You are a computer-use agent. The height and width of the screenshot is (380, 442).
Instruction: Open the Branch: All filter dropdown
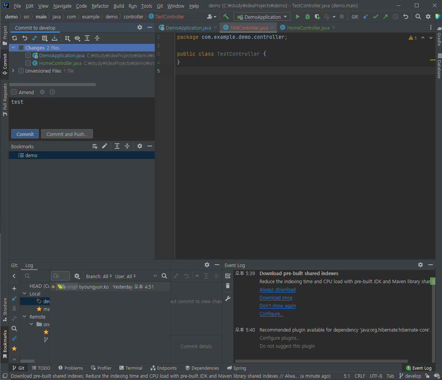pos(99,276)
